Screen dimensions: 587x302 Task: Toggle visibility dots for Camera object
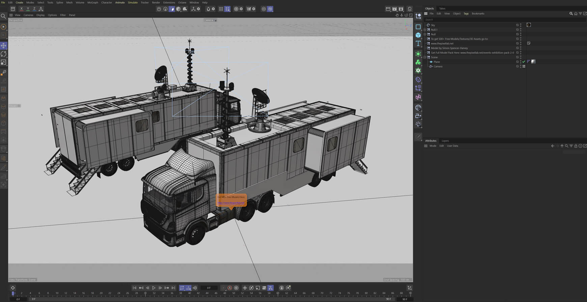tap(521, 66)
